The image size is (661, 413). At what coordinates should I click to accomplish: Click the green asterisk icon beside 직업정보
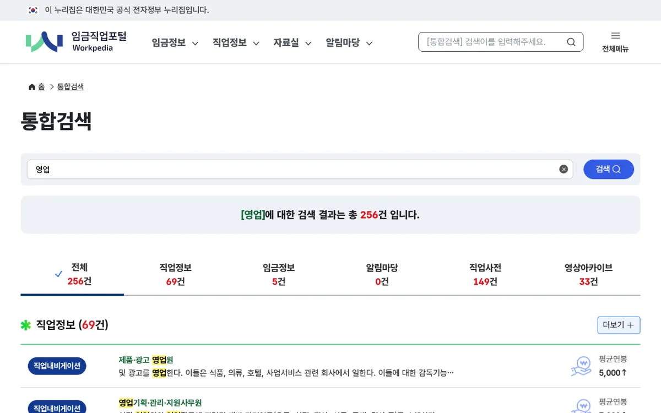point(26,325)
